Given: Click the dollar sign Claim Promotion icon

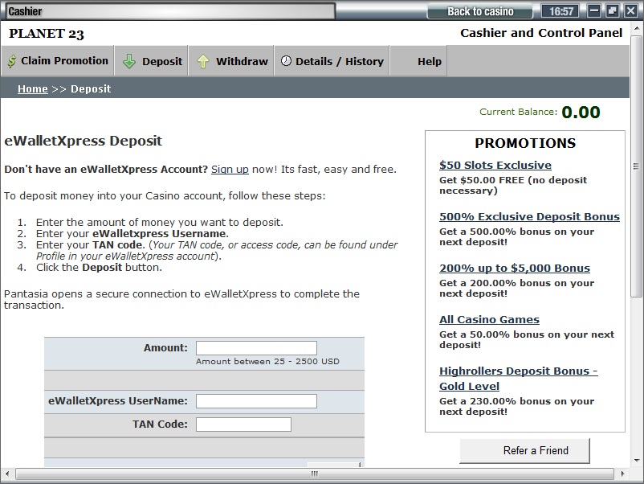Looking at the screenshot, I should (x=12, y=61).
